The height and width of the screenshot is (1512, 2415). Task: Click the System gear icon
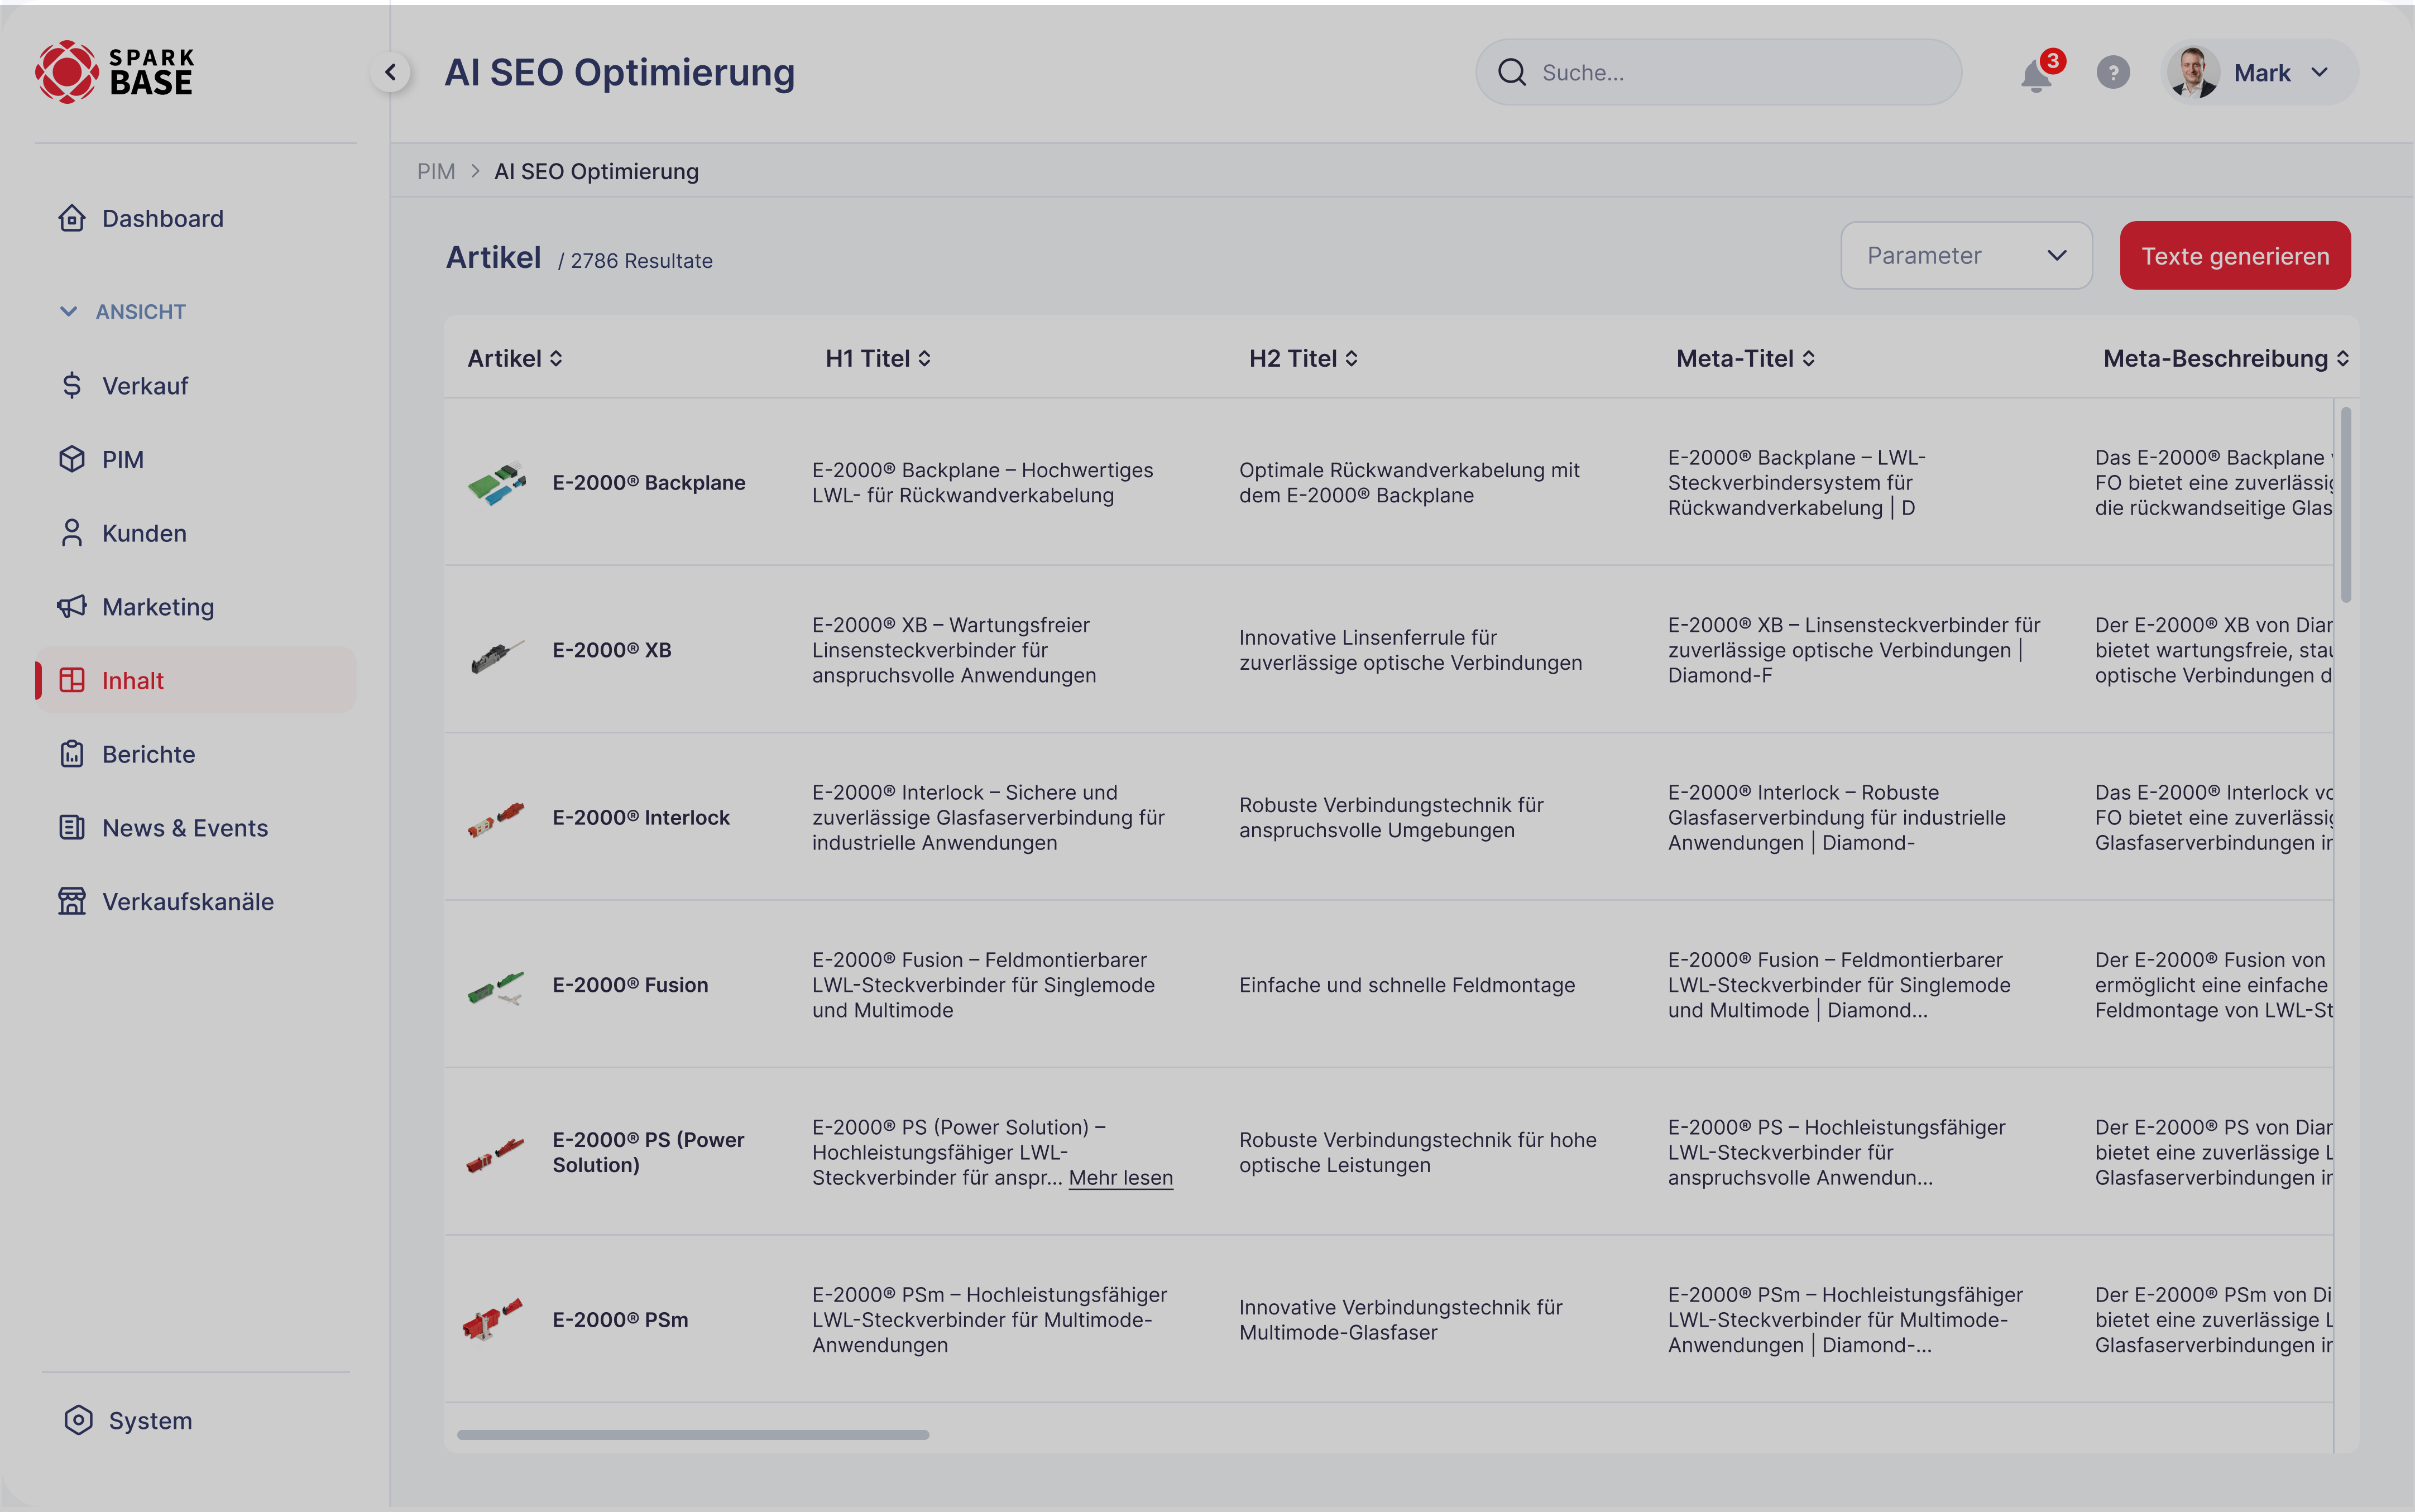click(x=78, y=1420)
